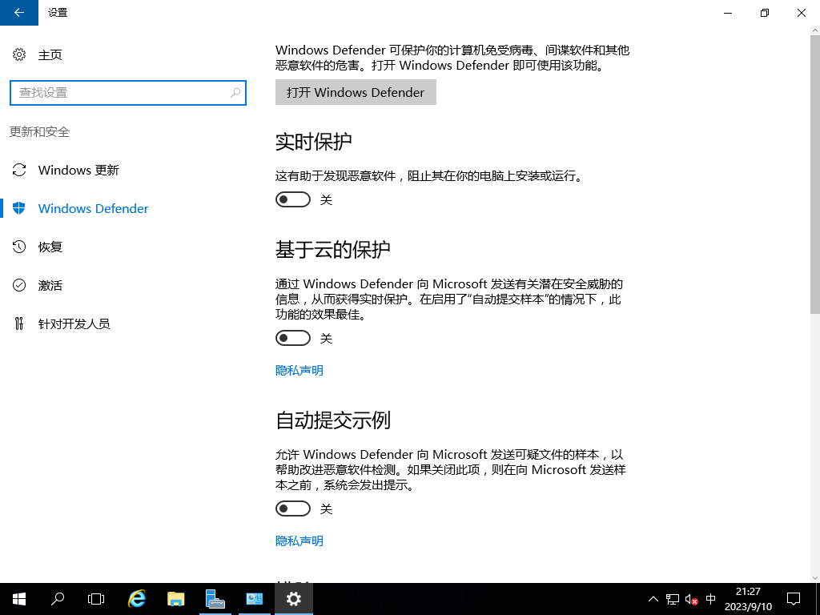820x615 pixels.
Task: Open the Action Center notifications icon
Action: point(794,599)
